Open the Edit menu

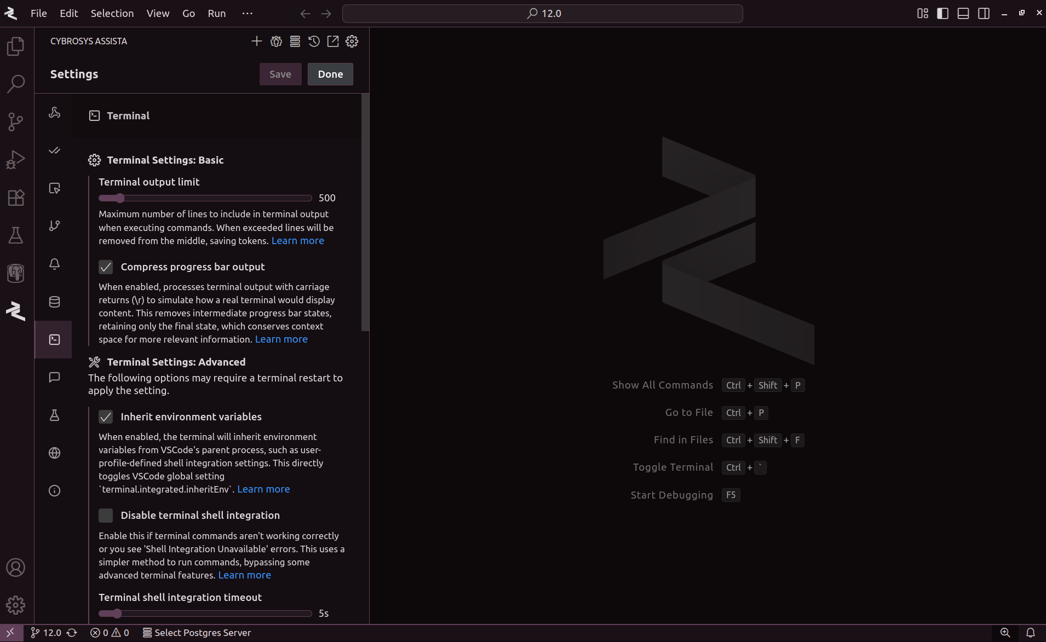69,13
